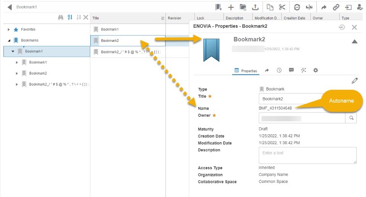Collapse the Bookmark2 header with up triangle
Image resolution: width=366 pixels, height=197 pixels.
tap(355, 41)
